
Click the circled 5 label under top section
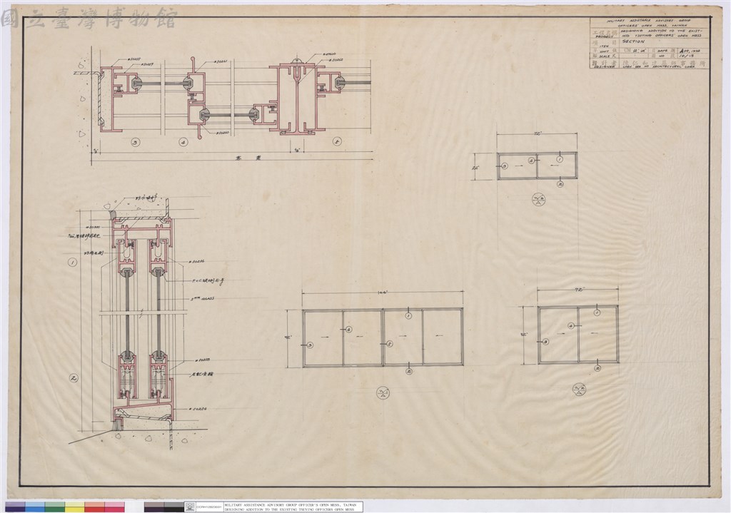[x=337, y=141]
